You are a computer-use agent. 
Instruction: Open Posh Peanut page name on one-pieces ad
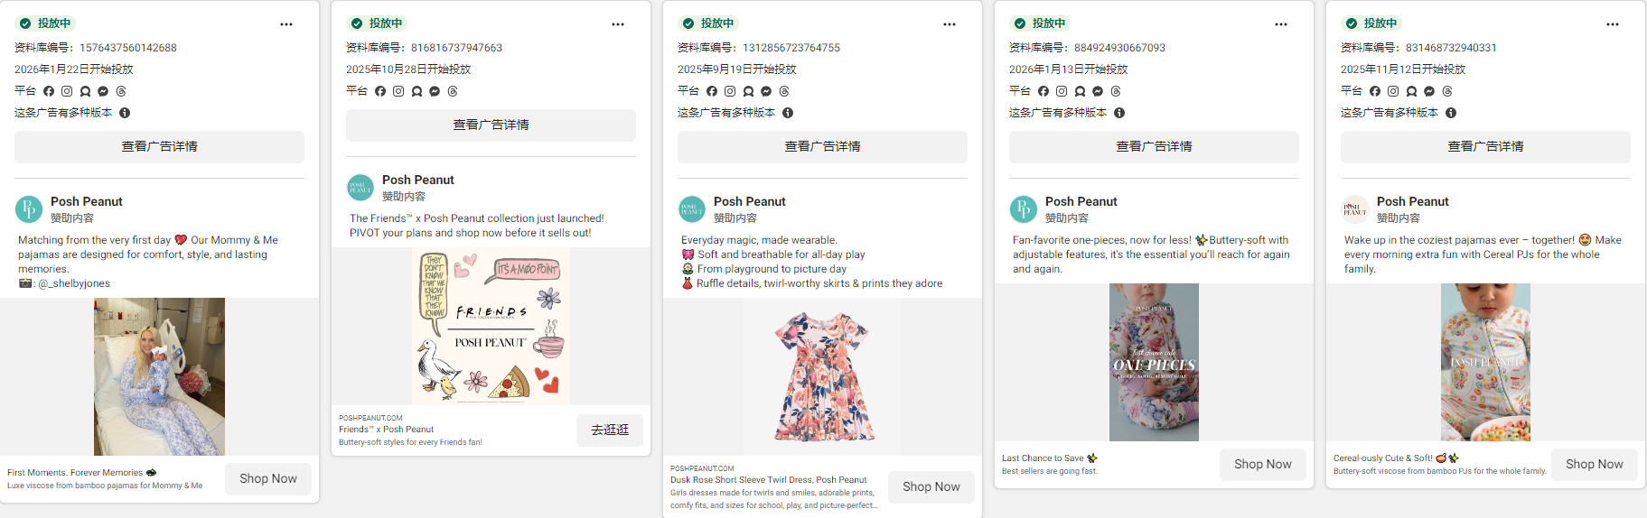click(1081, 201)
